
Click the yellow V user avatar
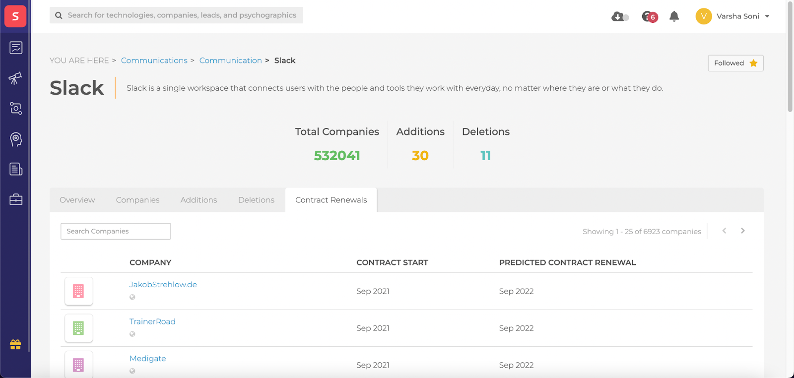(704, 16)
